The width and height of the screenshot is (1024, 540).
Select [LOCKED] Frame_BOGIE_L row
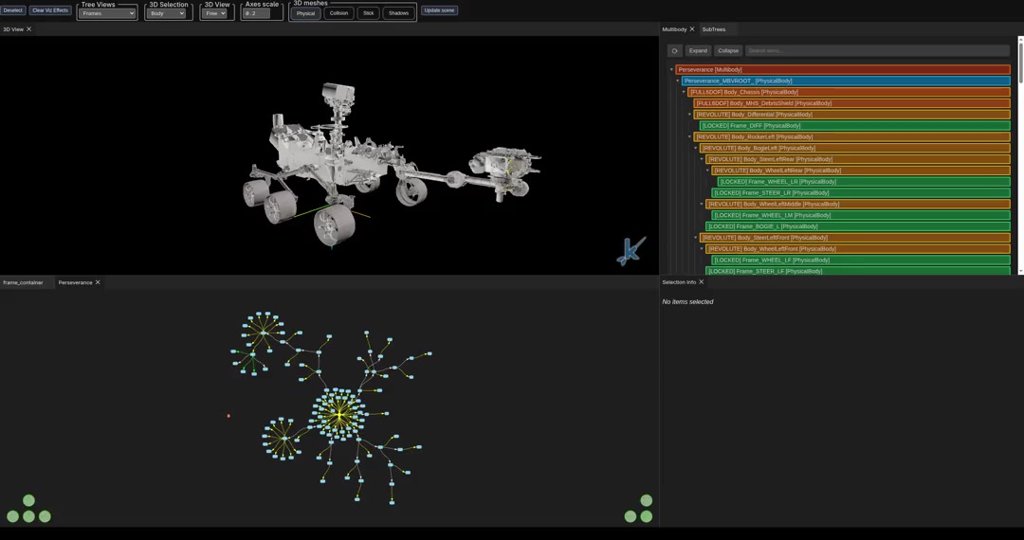tap(858, 226)
